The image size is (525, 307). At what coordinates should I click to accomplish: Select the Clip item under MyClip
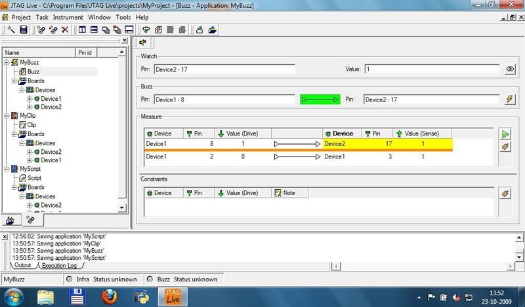[31, 125]
